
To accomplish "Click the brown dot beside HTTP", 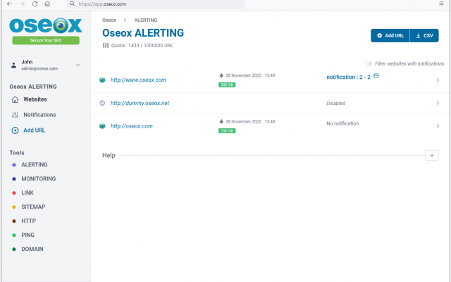I will pyautogui.click(x=14, y=221).
